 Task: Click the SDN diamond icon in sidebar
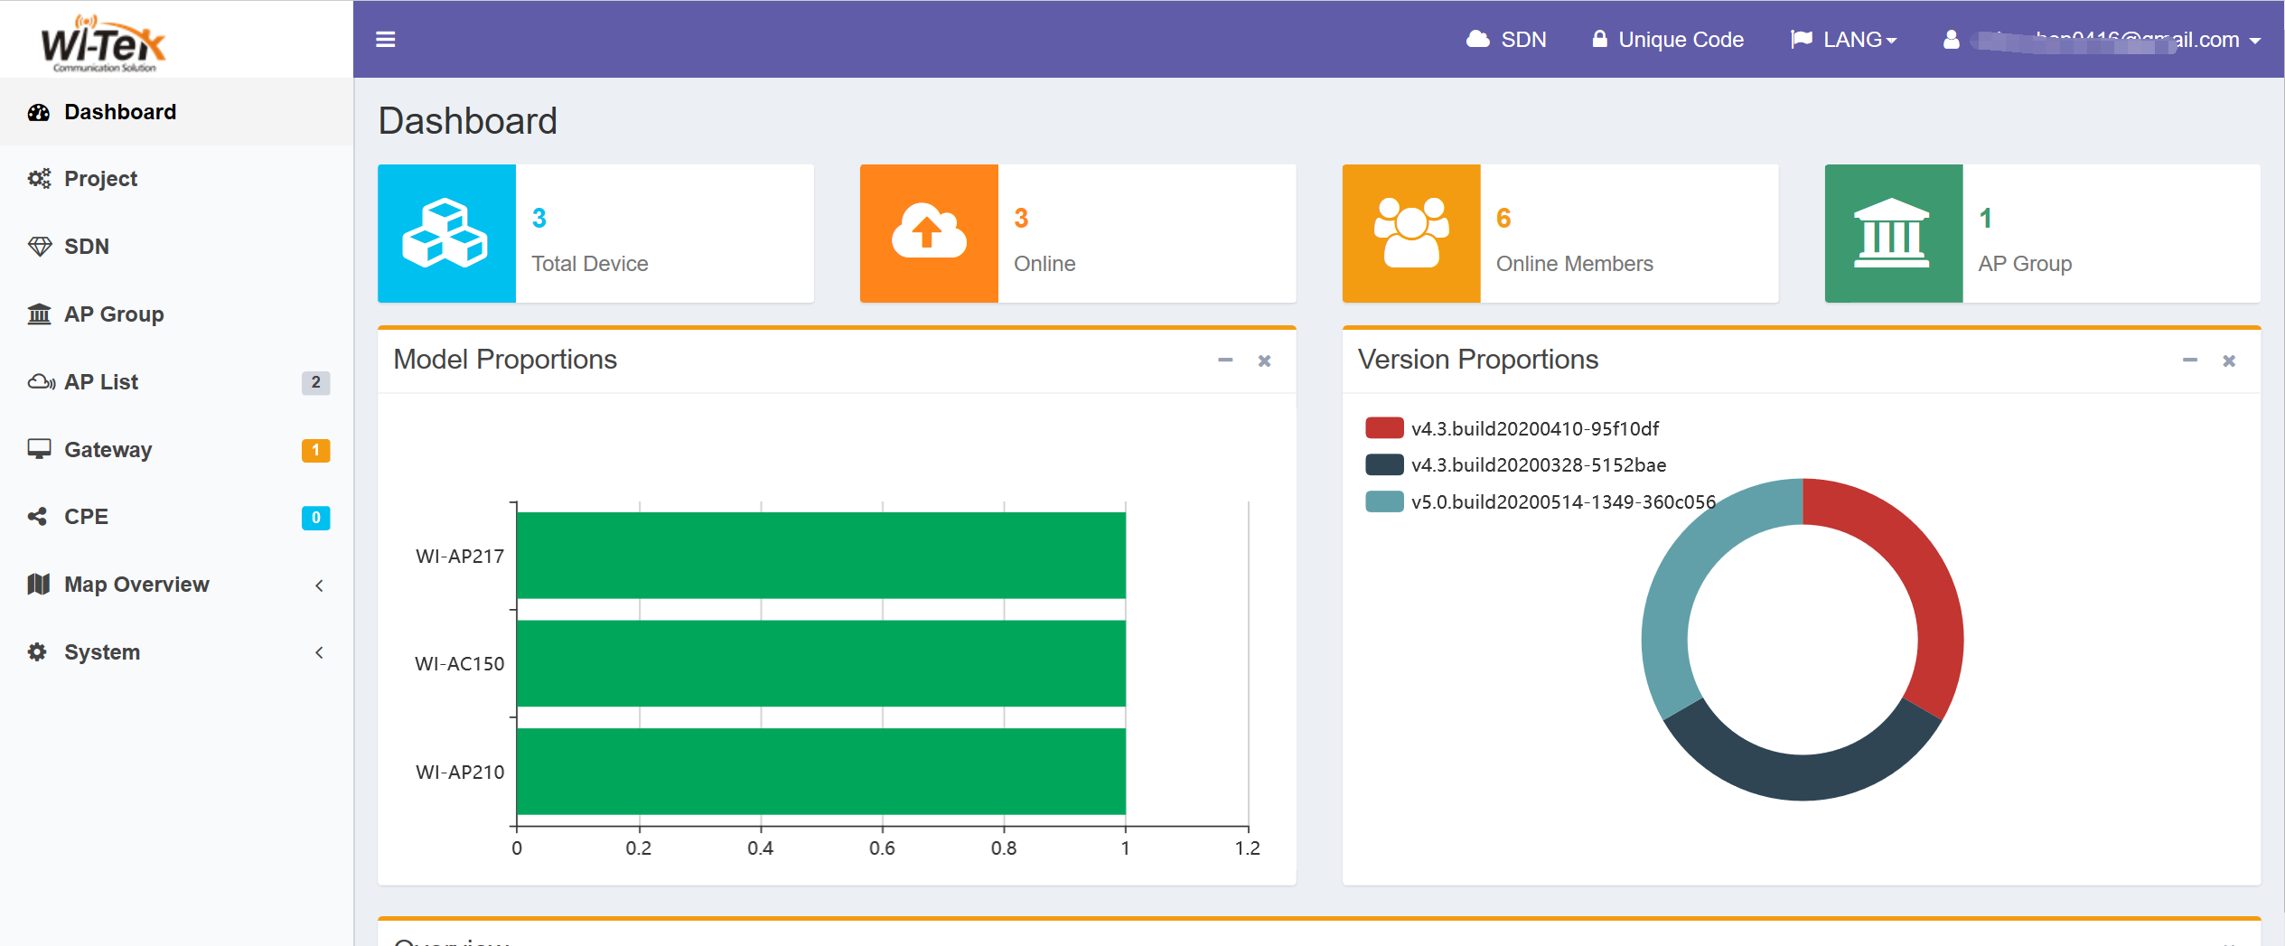click(40, 247)
